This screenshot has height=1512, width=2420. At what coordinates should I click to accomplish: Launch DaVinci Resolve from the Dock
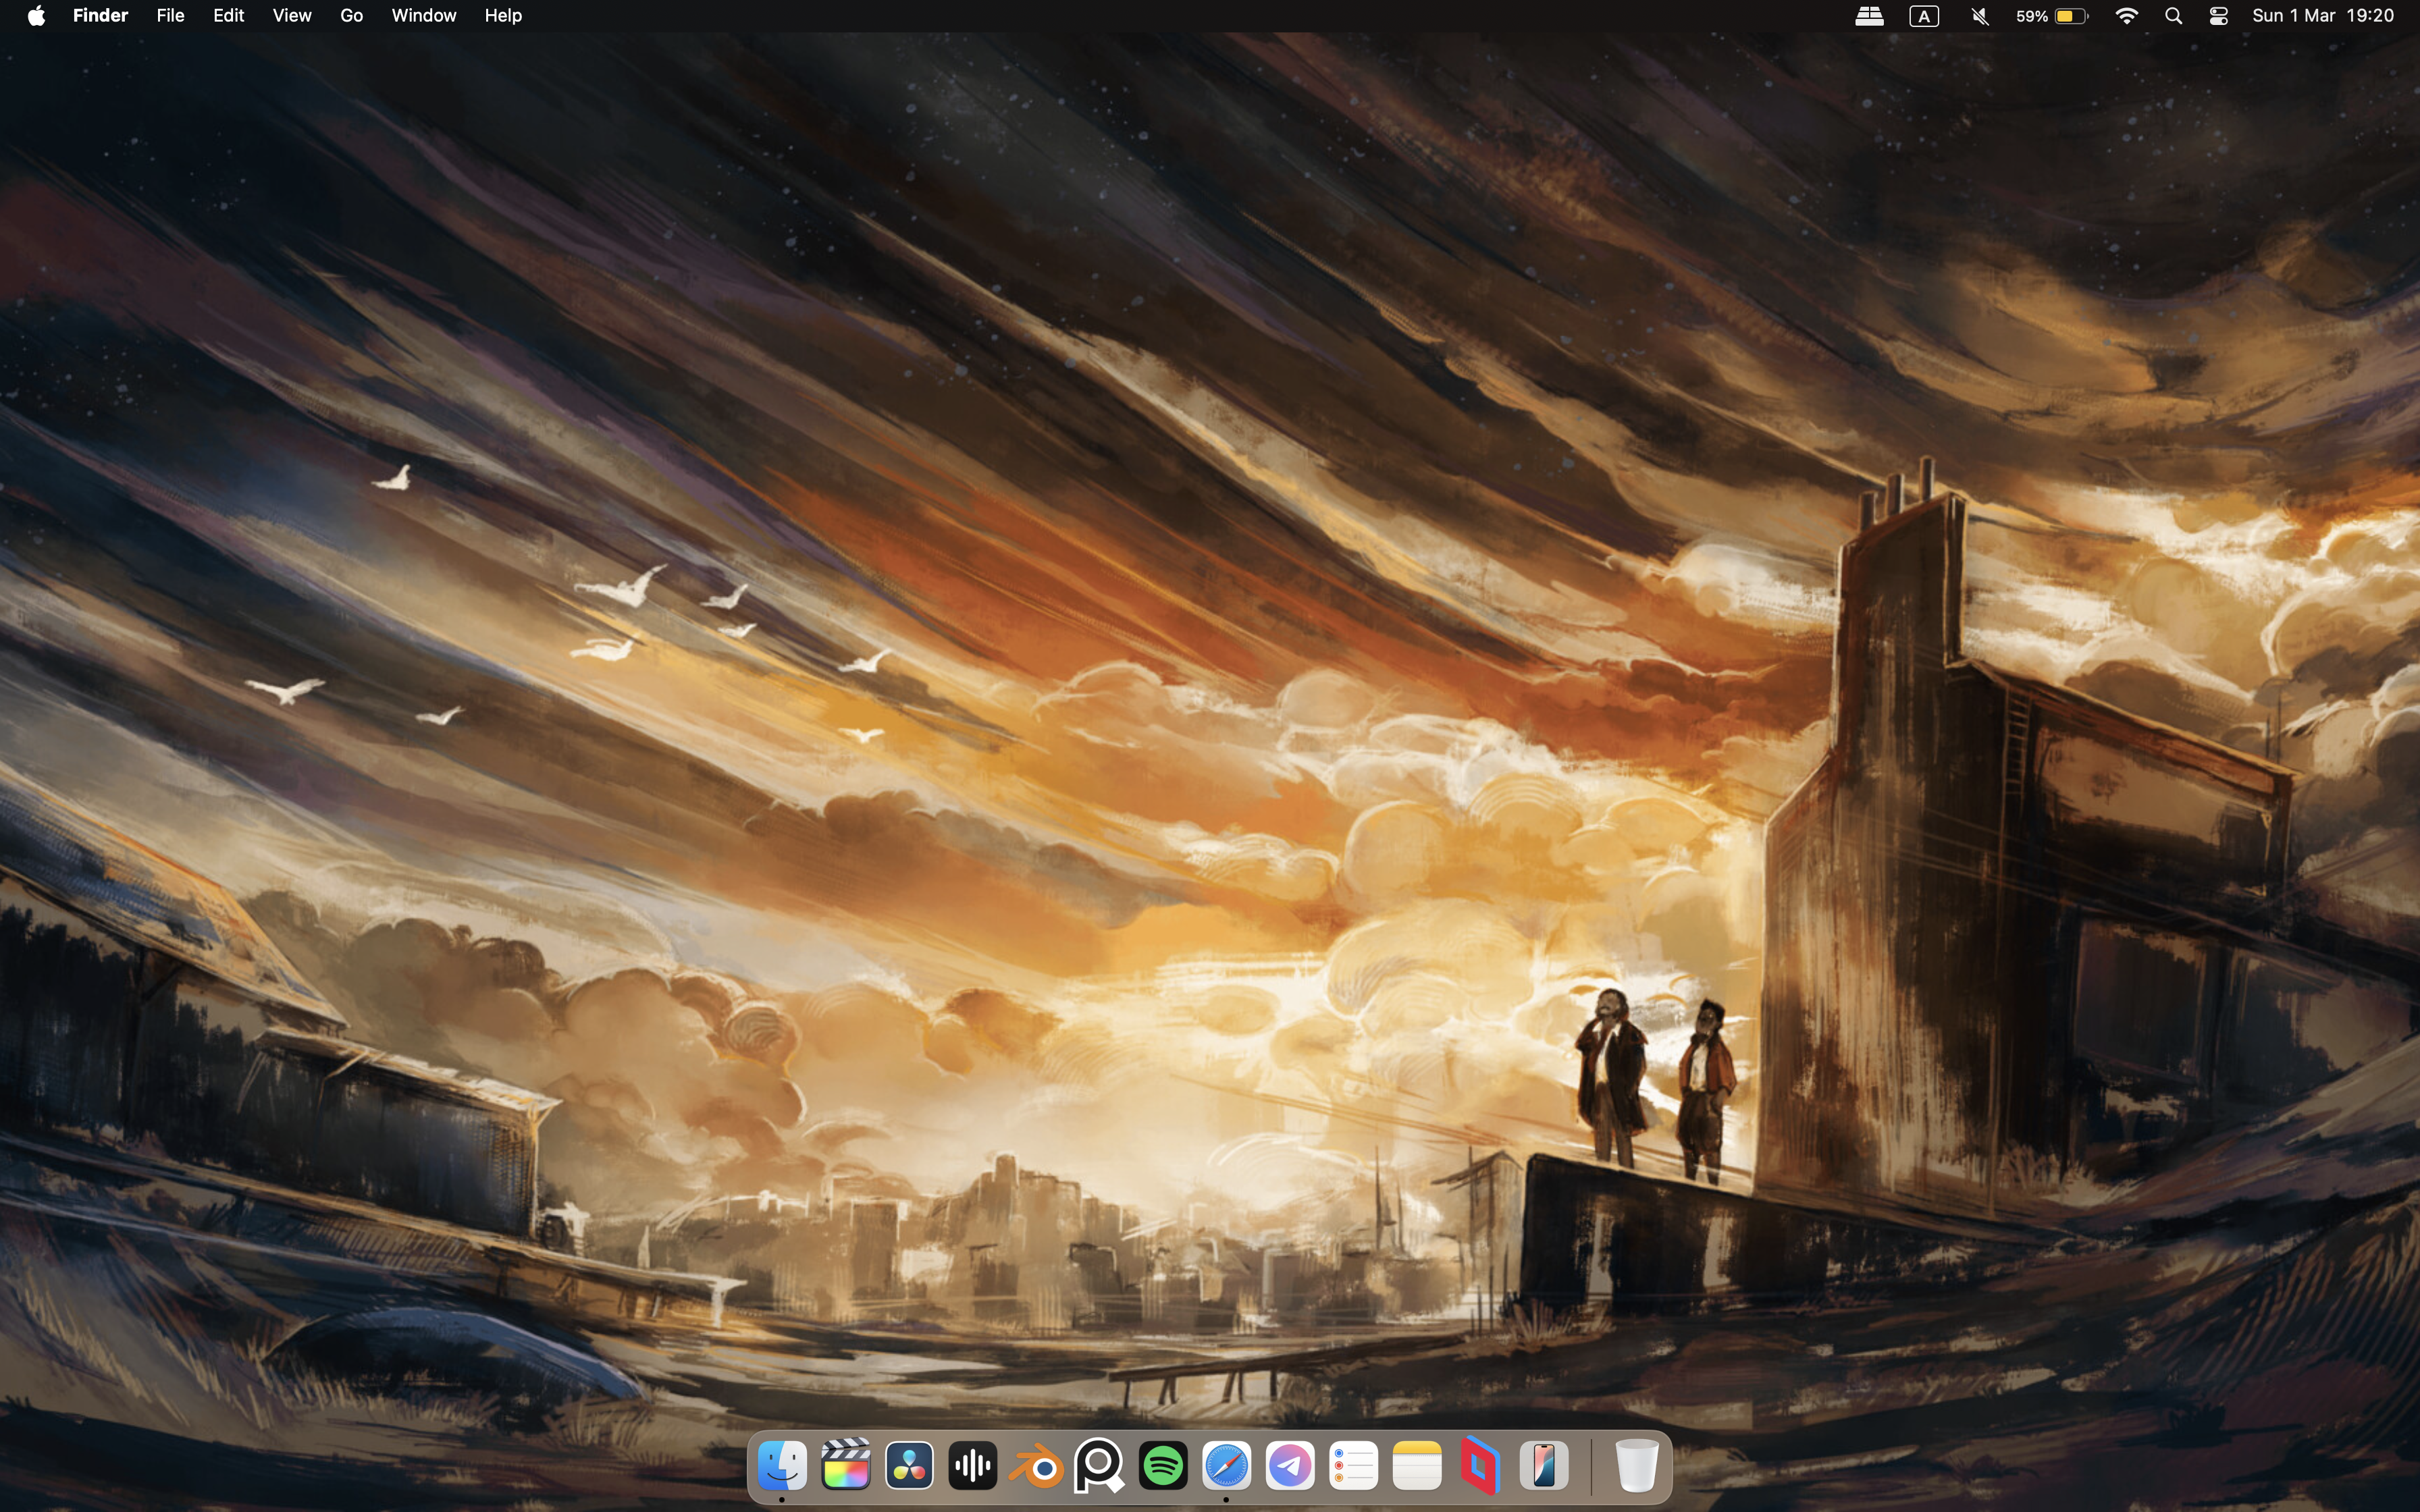(x=909, y=1466)
